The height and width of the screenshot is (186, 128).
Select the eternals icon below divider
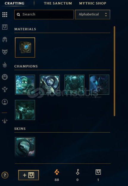[5, 121]
